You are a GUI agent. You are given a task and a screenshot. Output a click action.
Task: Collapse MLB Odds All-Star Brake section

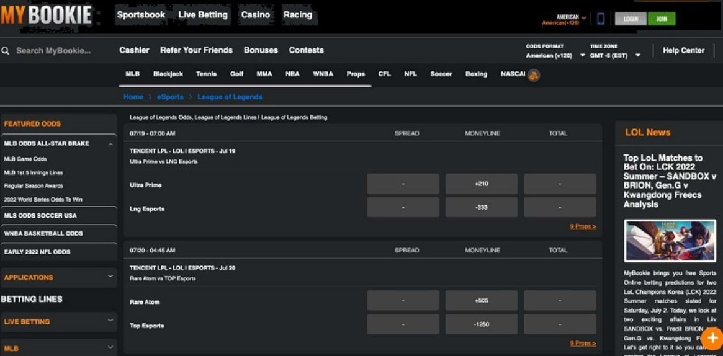point(110,144)
